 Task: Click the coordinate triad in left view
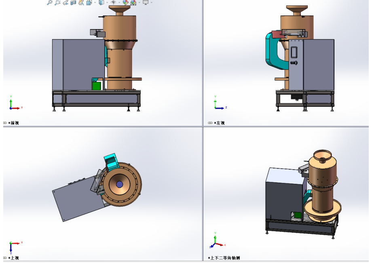(x=220, y=103)
